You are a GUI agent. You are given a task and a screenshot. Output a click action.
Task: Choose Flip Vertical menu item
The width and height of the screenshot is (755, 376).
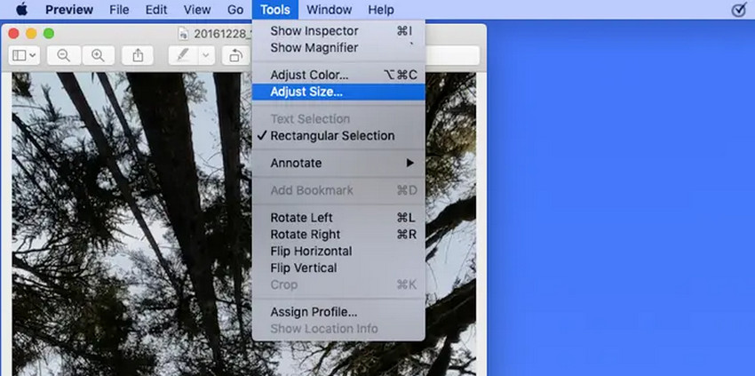[338, 268]
